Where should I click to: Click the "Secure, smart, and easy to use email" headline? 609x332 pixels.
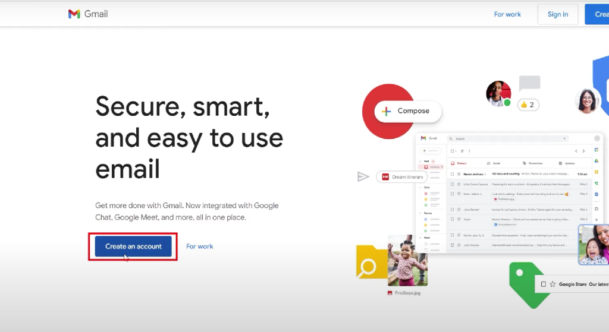(x=189, y=138)
